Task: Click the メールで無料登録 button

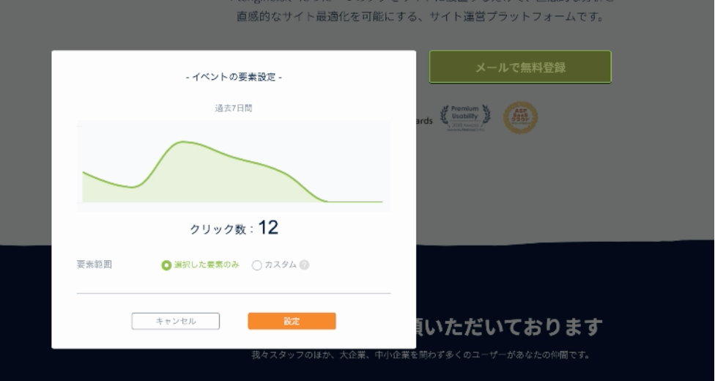Action: (520, 67)
